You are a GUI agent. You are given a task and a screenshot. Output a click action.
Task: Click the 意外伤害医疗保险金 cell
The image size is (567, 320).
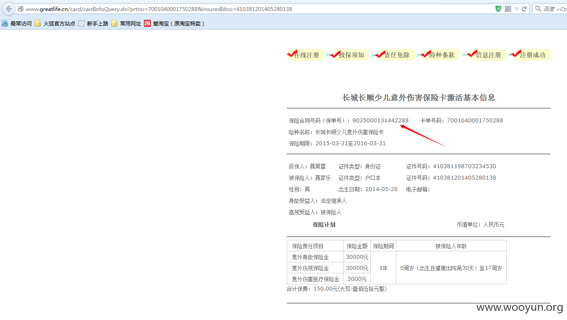point(316,279)
